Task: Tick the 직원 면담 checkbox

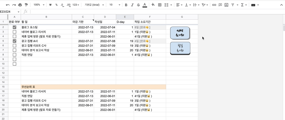Action: tap(14, 55)
